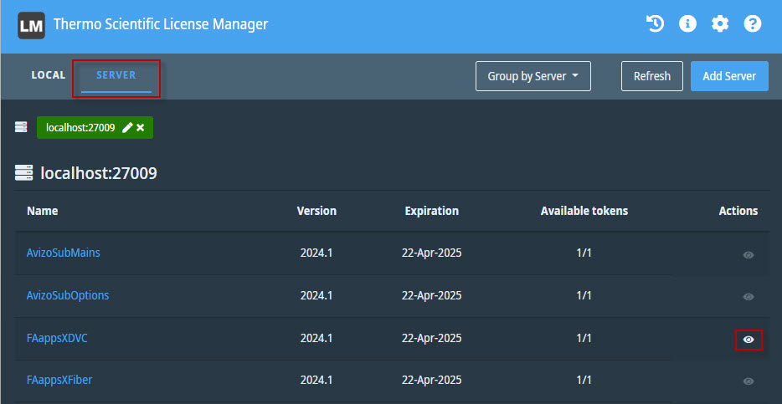The image size is (782, 404).
Task: Click the information icon in header
Action: pos(687,24)
